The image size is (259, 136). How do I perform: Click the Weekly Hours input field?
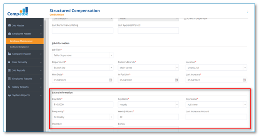point(148,117)
